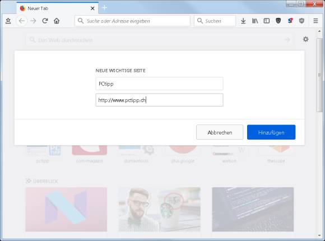Open the thescope top site tile
The height and width of the screenshot is (241, 325).
276,154
